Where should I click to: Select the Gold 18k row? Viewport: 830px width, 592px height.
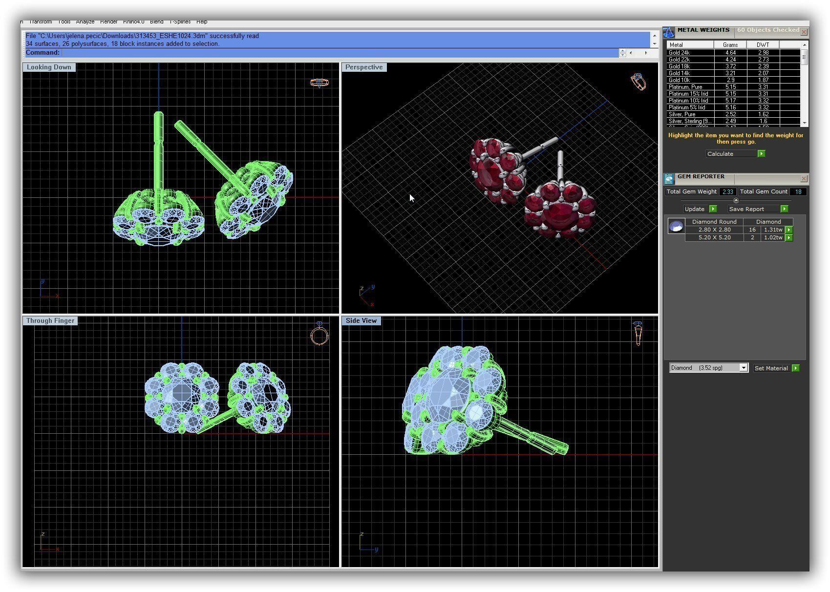tap(734, 66)
